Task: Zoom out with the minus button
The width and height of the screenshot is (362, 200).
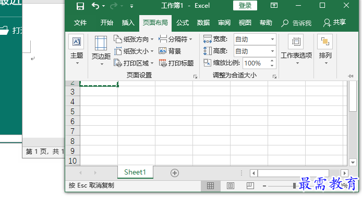Action: [264, 186]
